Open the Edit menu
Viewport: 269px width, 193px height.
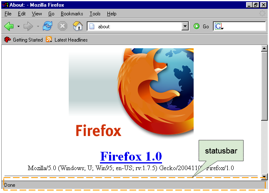[22, 14]
